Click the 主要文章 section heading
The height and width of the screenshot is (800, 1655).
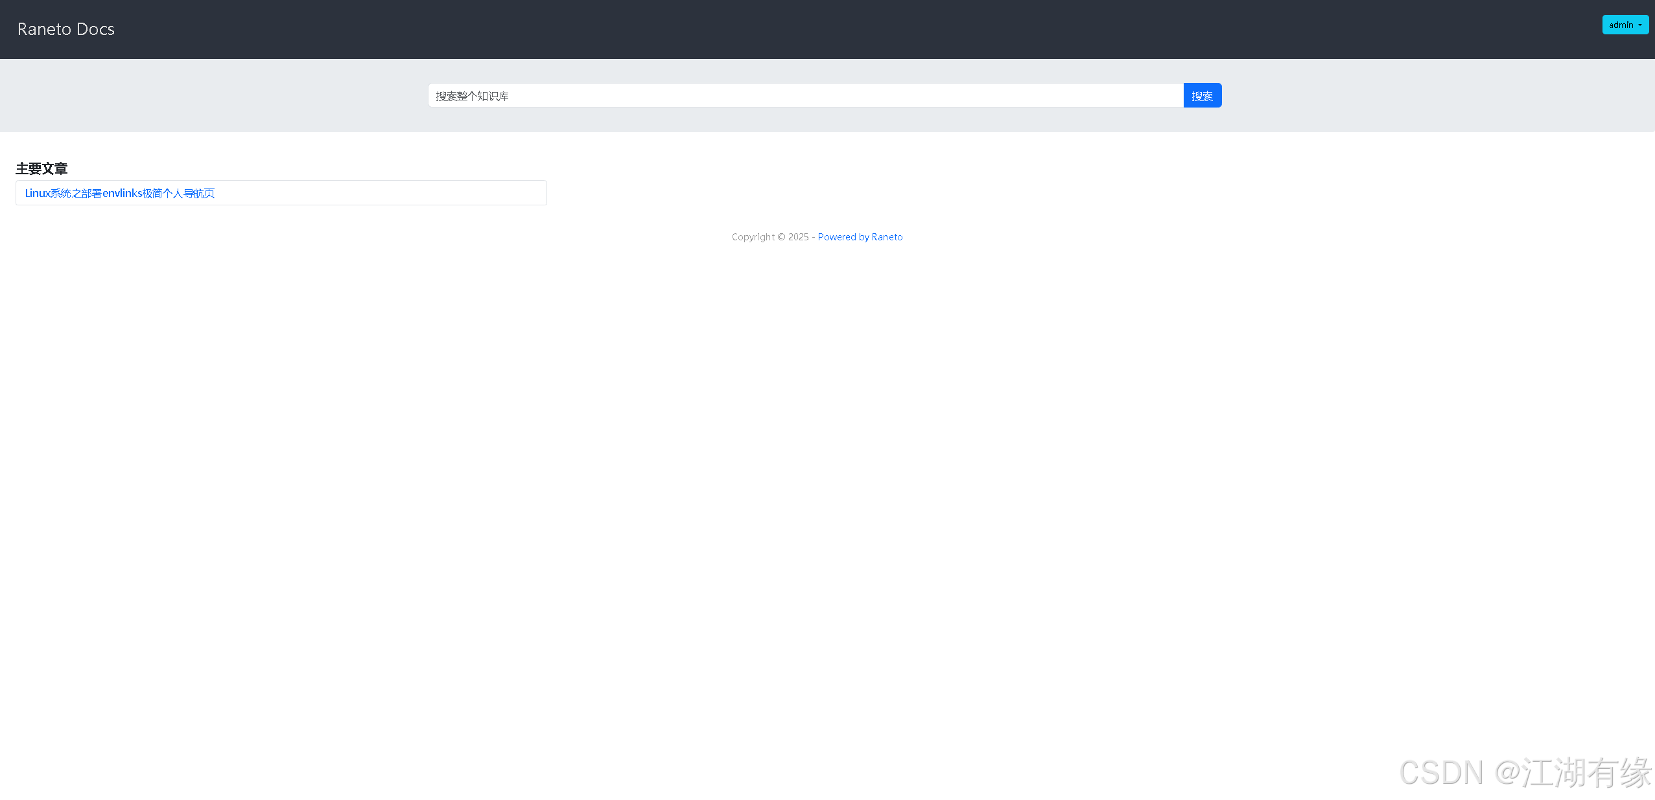click(41, 168)
